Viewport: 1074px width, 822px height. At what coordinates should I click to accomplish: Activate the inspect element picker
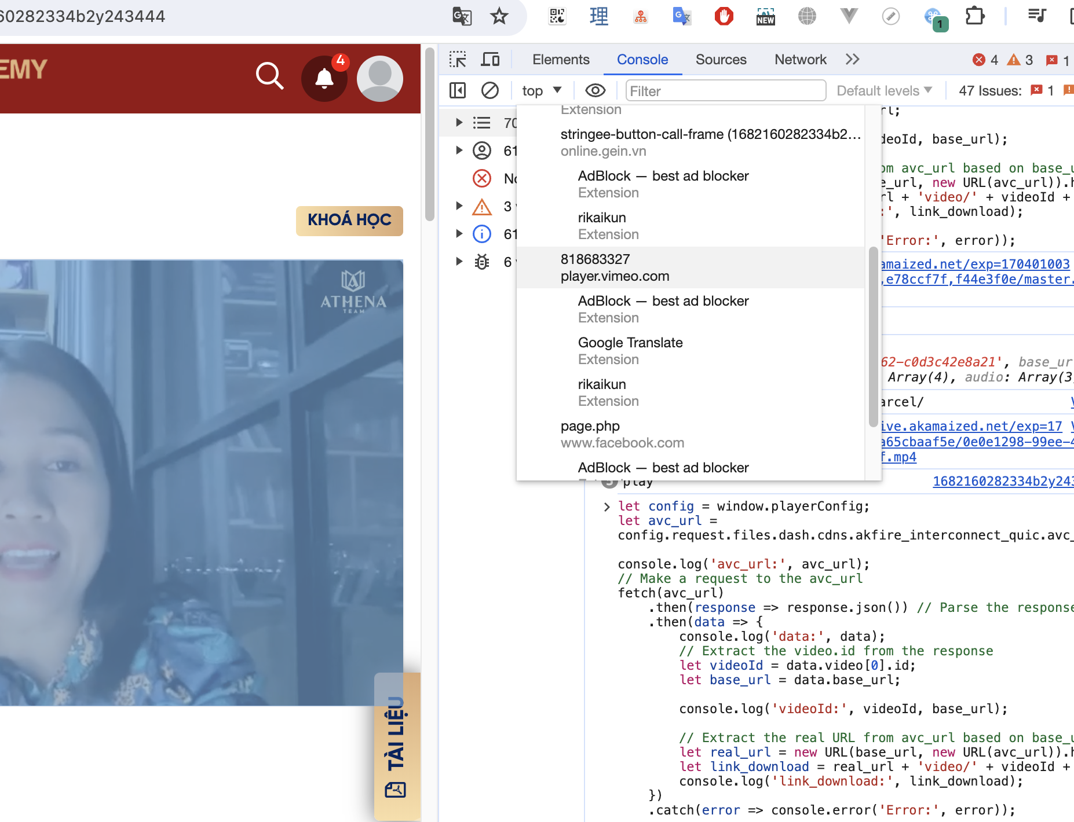click(458, 60)
